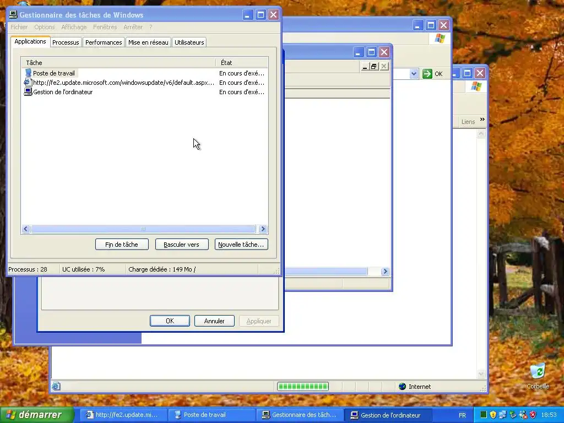Select the fe2.update.microsoft.com task row
Screen dimensions: 564x423
pos(144,83)
